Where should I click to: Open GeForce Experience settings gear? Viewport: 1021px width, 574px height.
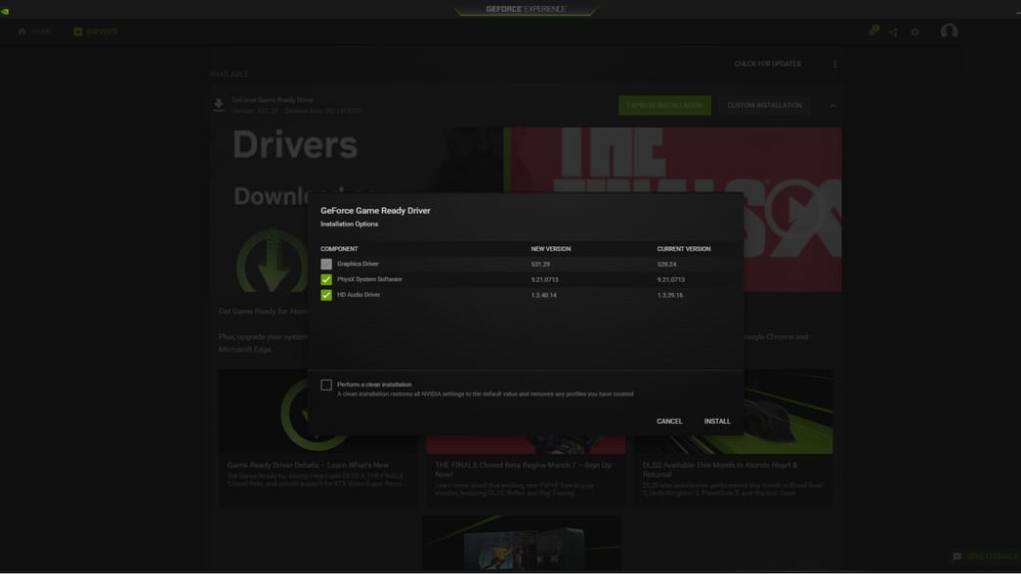pyautogui.click(x=914, y=30)
